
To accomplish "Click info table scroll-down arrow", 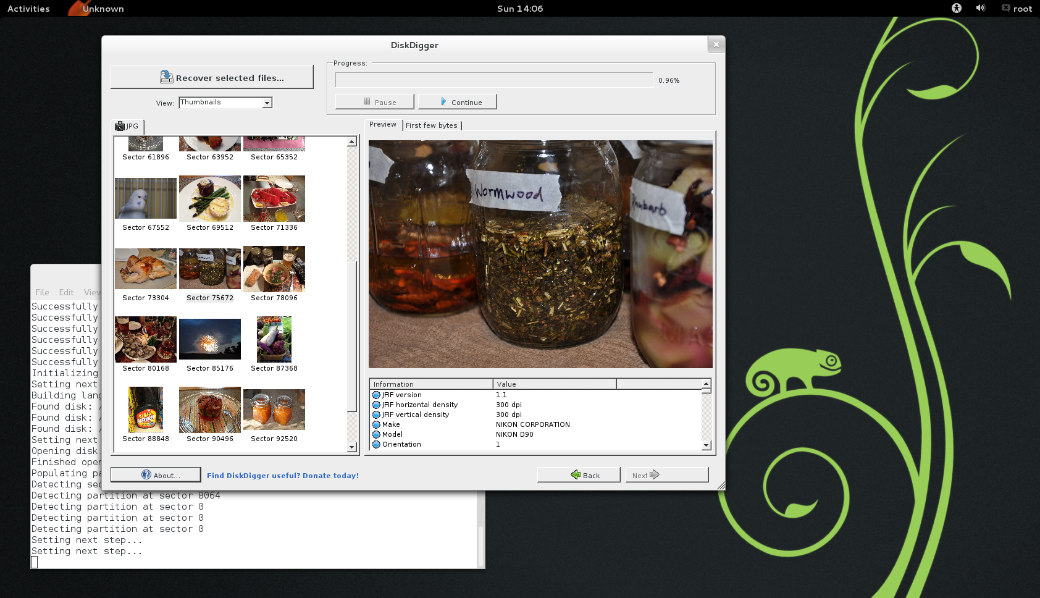I will pyautogui.click(x=706, y=445).
